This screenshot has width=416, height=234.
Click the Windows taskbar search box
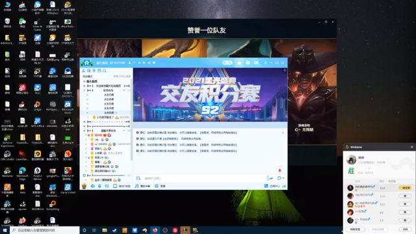[x=45, y=230]
